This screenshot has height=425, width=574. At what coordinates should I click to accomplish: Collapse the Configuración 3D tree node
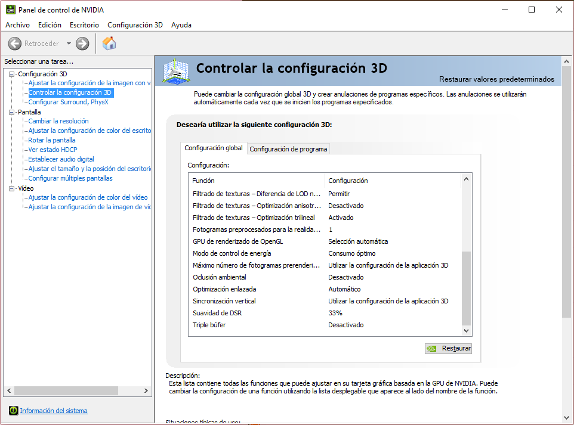point(12,74)
